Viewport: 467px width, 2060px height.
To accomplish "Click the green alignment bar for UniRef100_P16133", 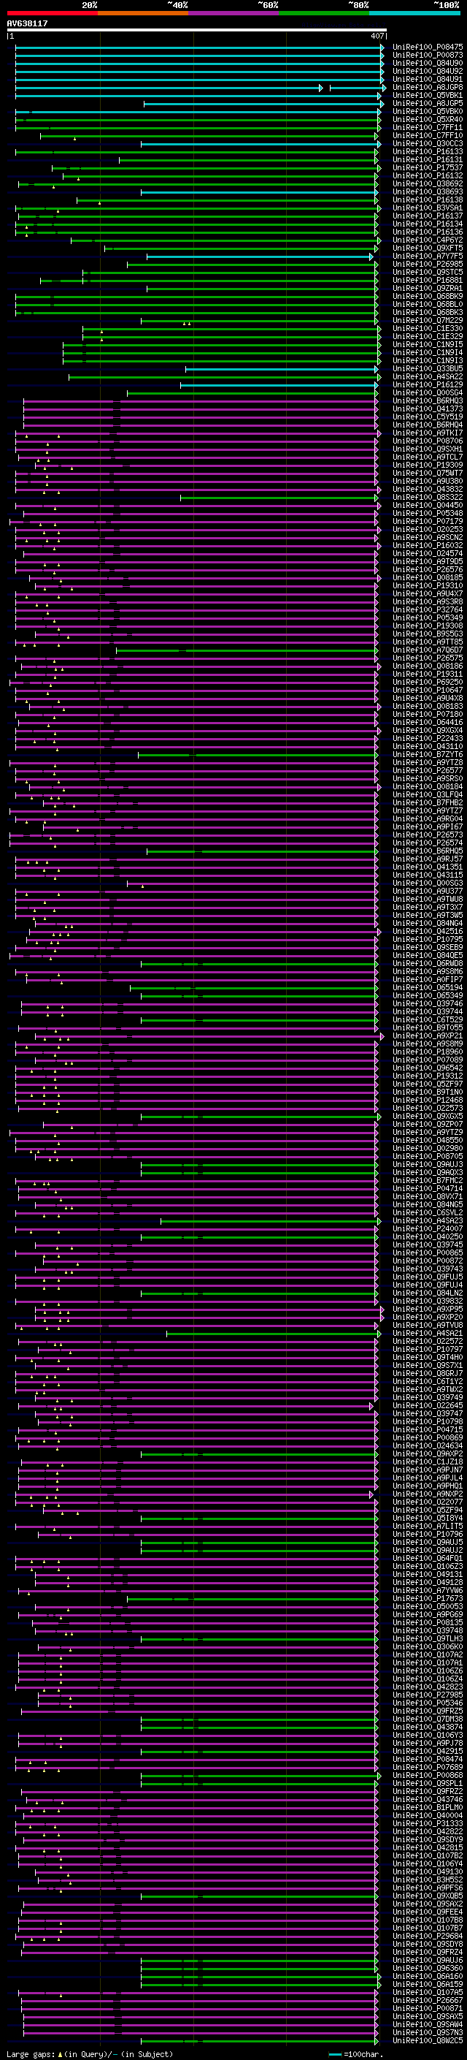I will [x=196, y=152].
